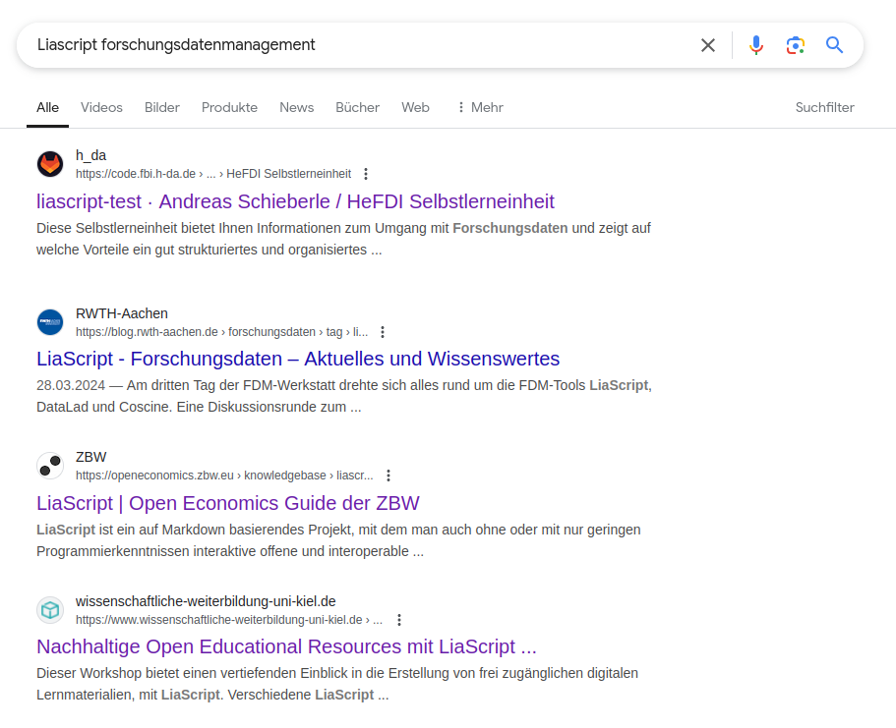The width and height of the screenshot is (896, 728).
Task: Click the h_da site name
Action: pyautogui.click(x=90, y=155)
